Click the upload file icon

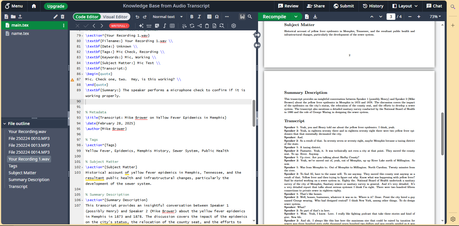tap(20, 17)
